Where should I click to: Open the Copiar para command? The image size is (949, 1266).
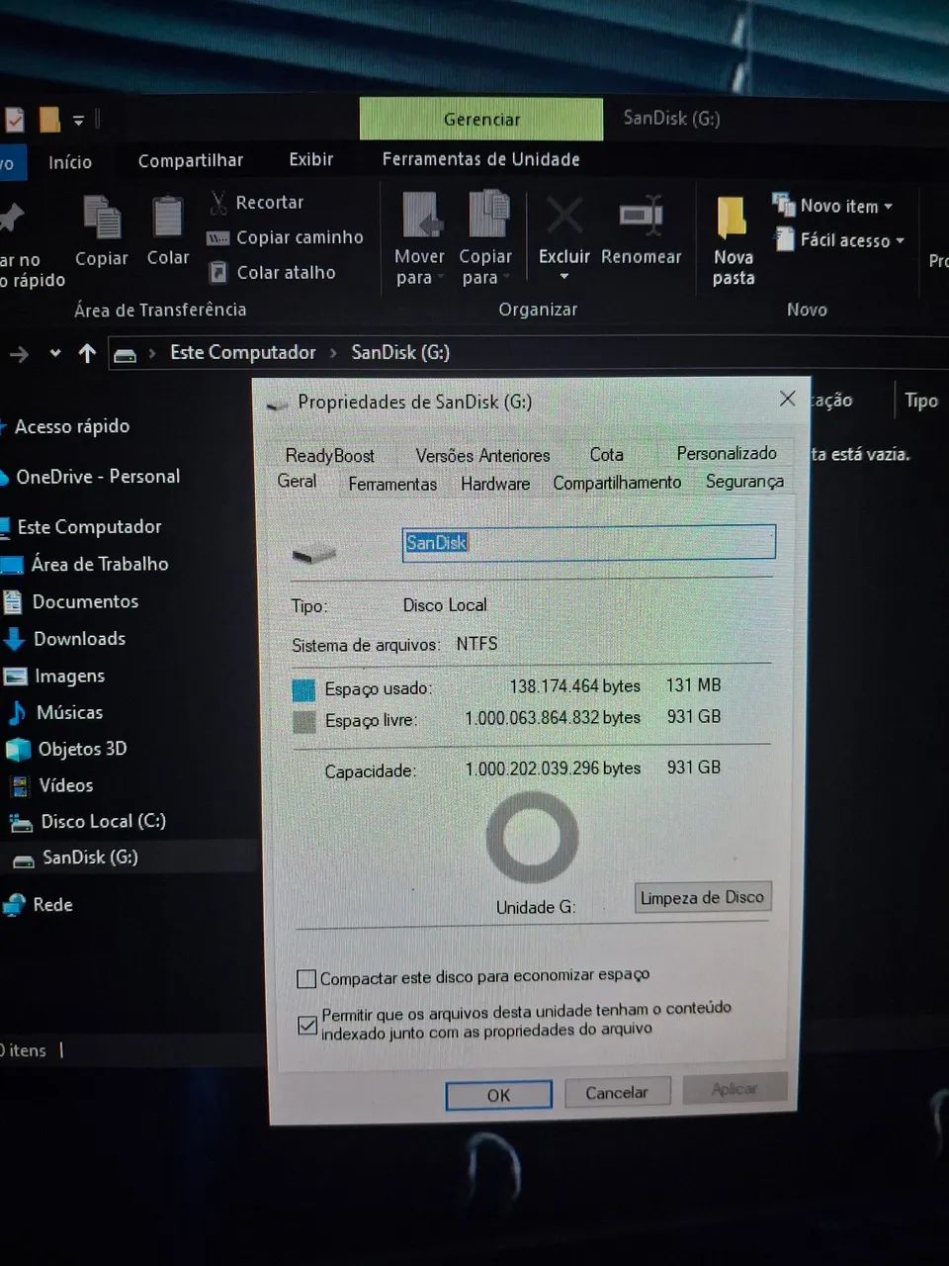pyautogui.click(x=485, y=239)
